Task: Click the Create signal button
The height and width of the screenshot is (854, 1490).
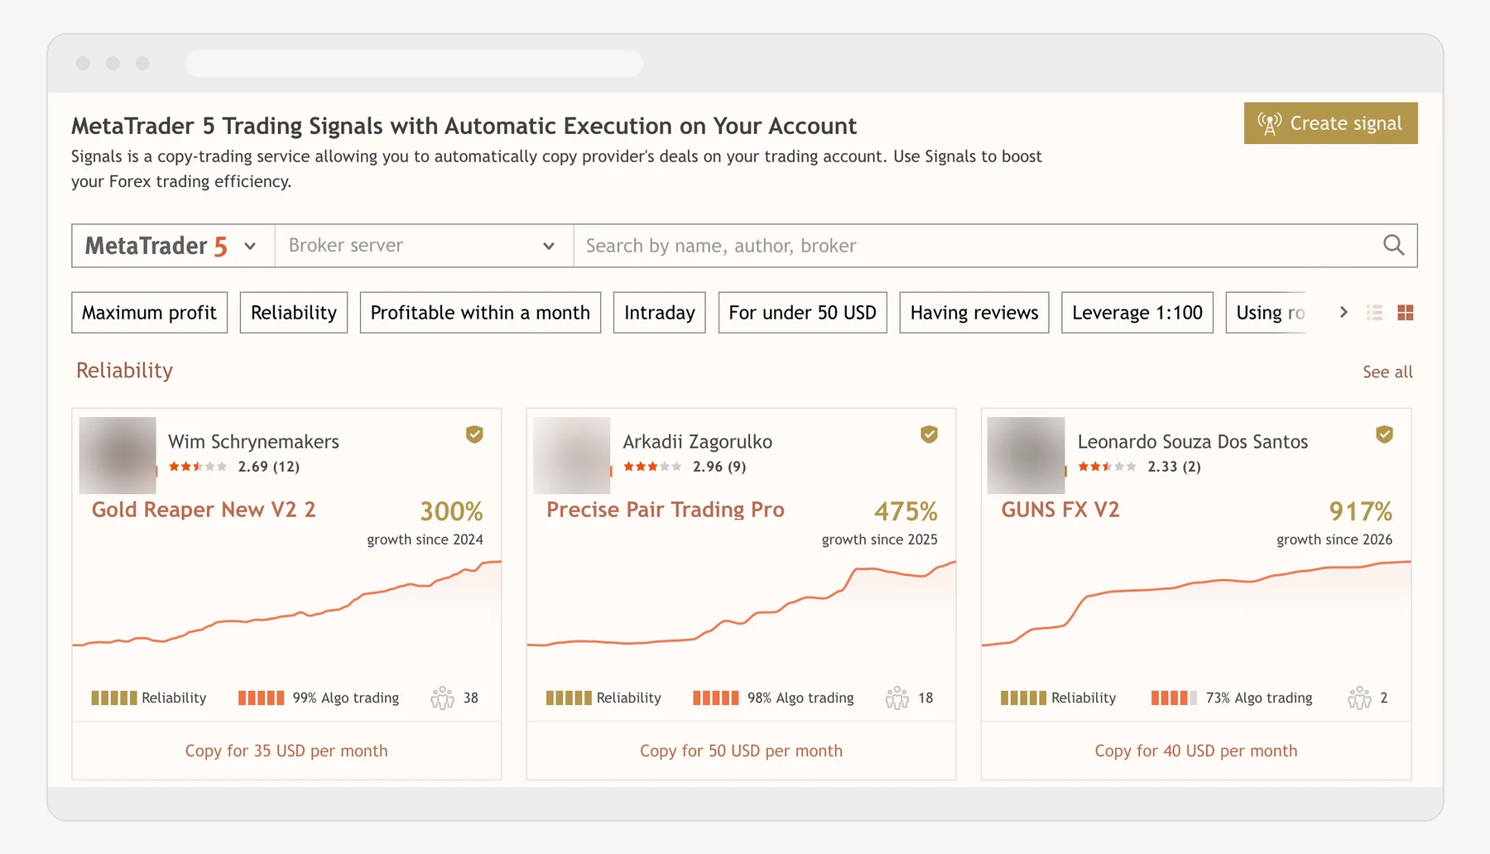Action: tap(1330, 123)
